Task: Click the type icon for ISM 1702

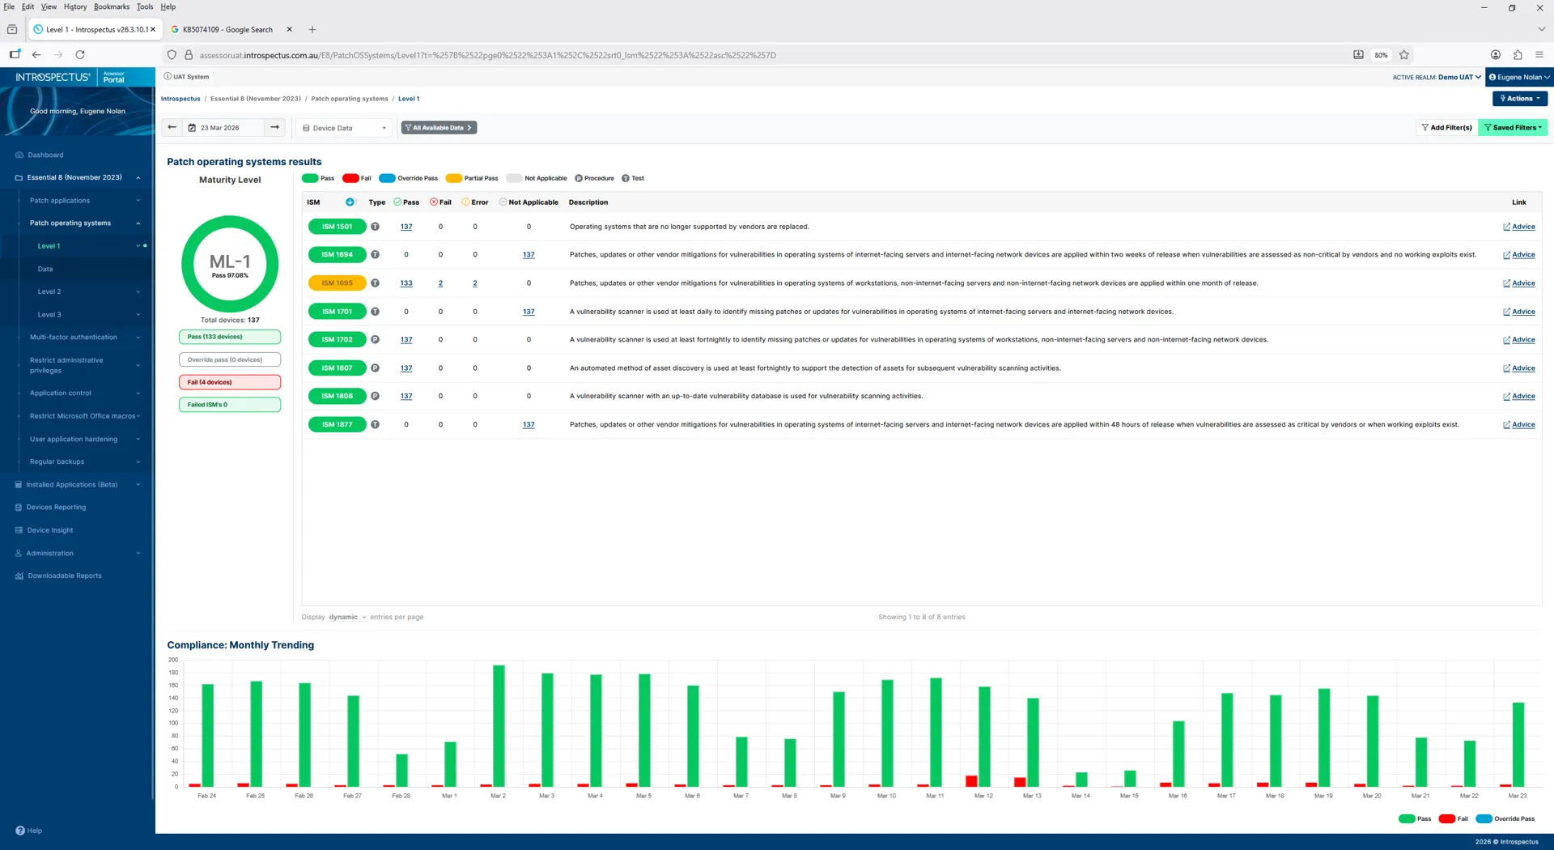Action: (x=375, y=340)
